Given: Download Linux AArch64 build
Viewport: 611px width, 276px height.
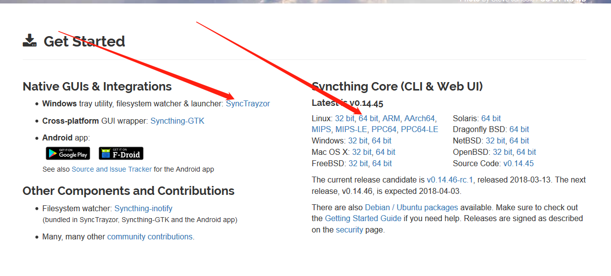Looking at the screenshot, I should [420, 119].
